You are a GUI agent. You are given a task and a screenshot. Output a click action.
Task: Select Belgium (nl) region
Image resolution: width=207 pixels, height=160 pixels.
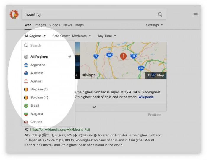pos(48,98)
